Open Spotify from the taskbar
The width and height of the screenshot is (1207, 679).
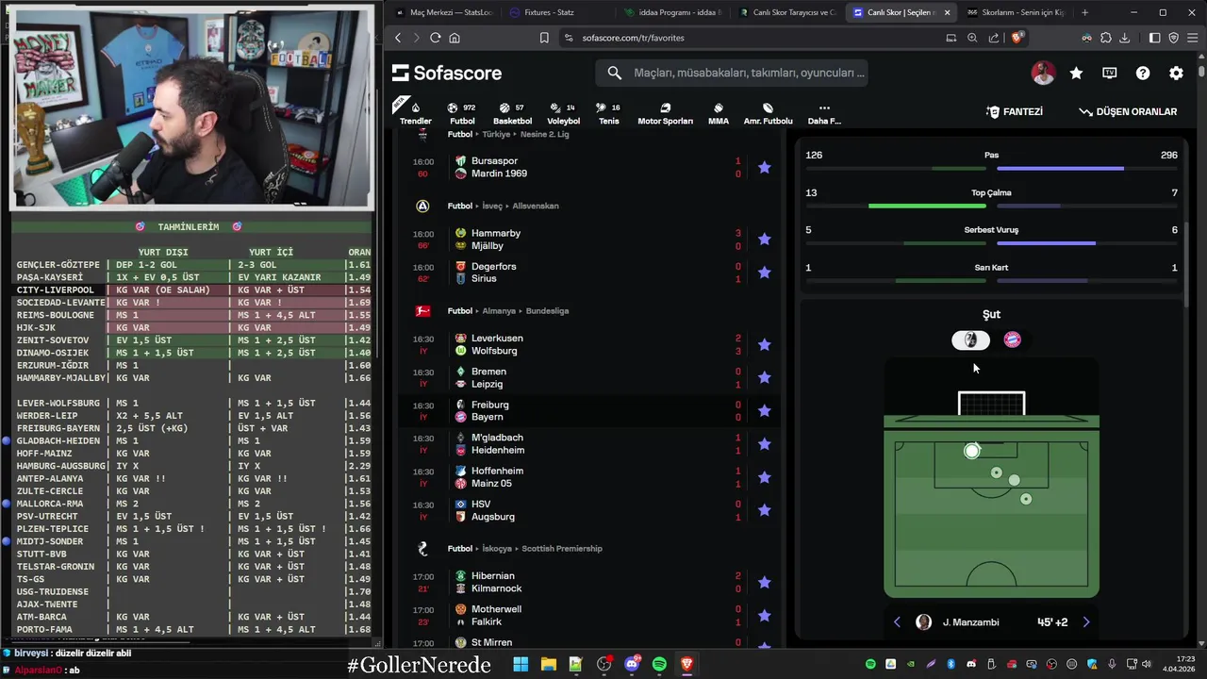tap(659, 664)
